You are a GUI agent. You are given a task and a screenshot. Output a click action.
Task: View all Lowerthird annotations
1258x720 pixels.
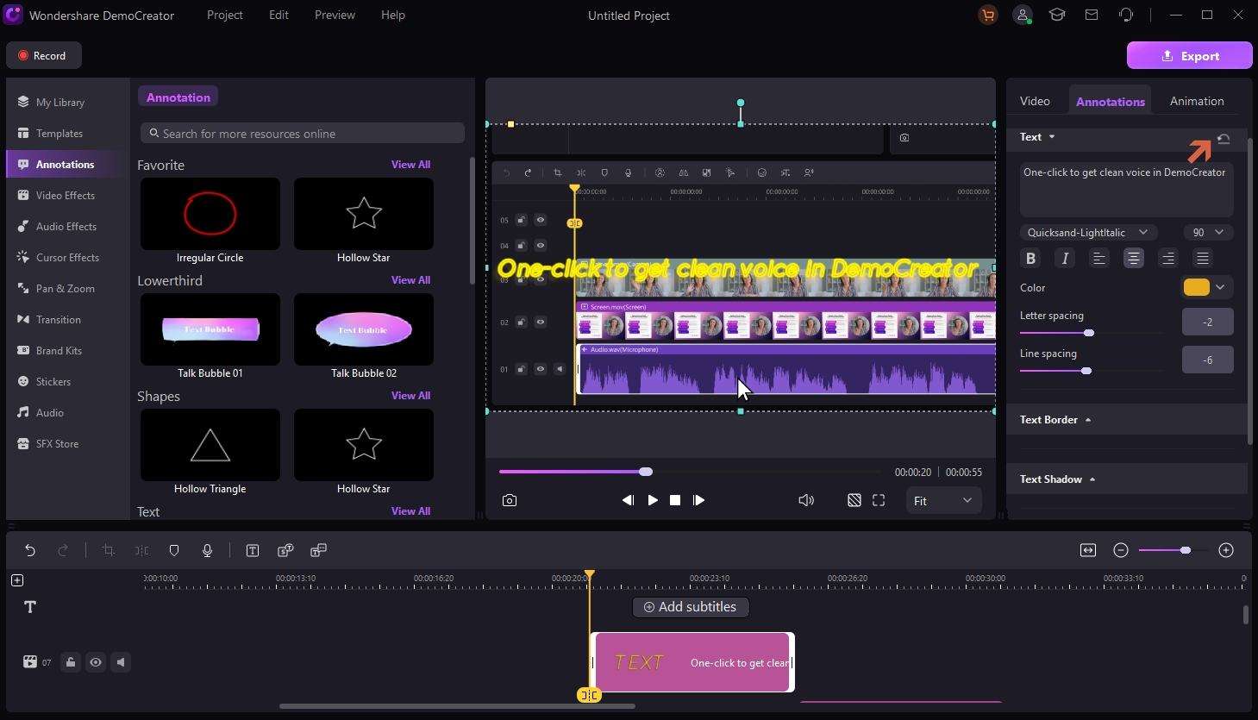[x=410, y=279]
